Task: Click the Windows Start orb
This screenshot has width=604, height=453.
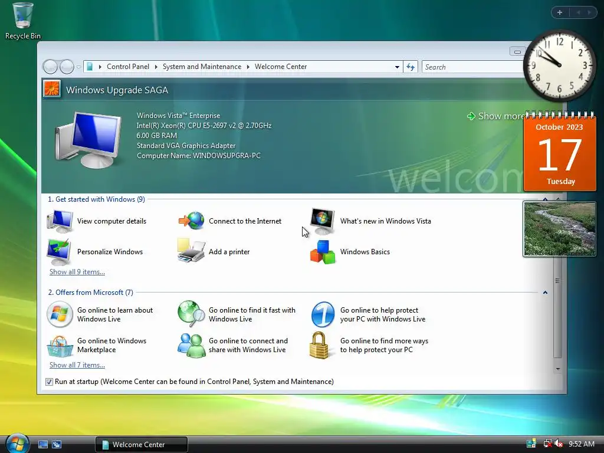Action: [17, 444]
